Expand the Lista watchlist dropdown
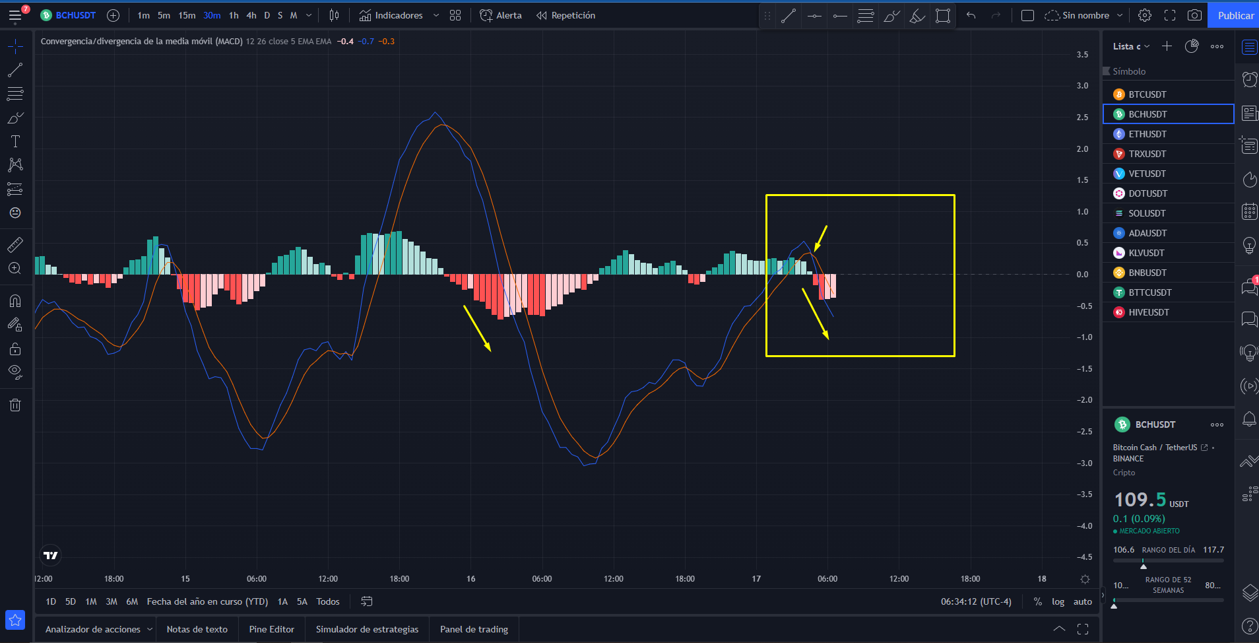 [x=1131, y=46]
